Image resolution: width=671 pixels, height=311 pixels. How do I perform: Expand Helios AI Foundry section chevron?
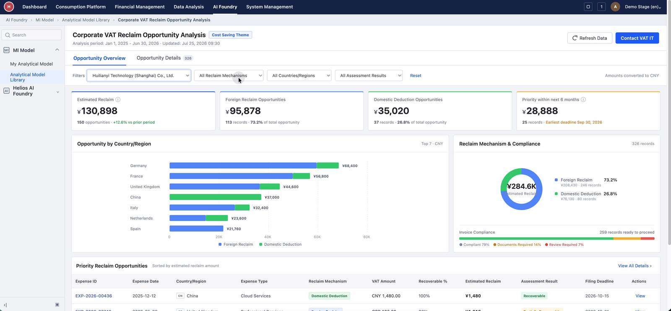[x=57, y=92]
